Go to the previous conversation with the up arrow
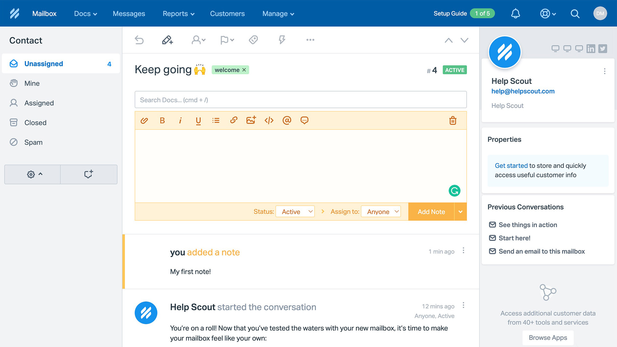This screenshot has width=617, height=347. pos(449,40)
